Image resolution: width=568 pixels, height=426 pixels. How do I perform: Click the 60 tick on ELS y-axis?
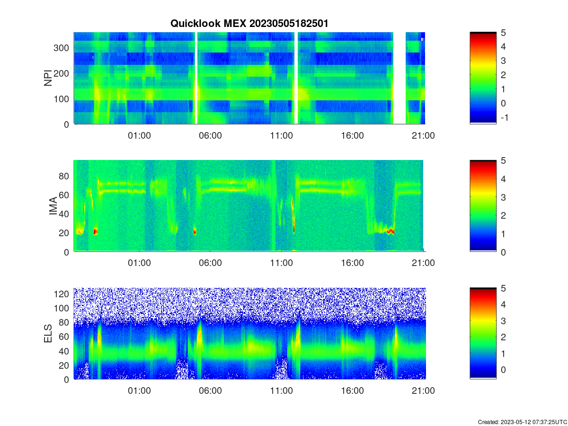click(64, 337)
